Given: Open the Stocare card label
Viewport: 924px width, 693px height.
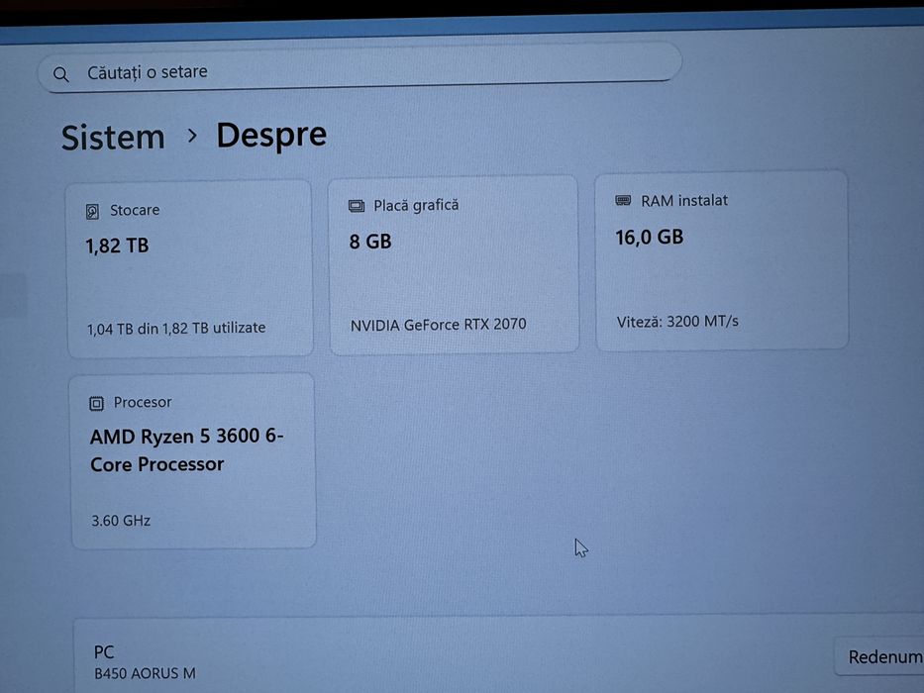Looking at the screenshot, I should [135, 210].
